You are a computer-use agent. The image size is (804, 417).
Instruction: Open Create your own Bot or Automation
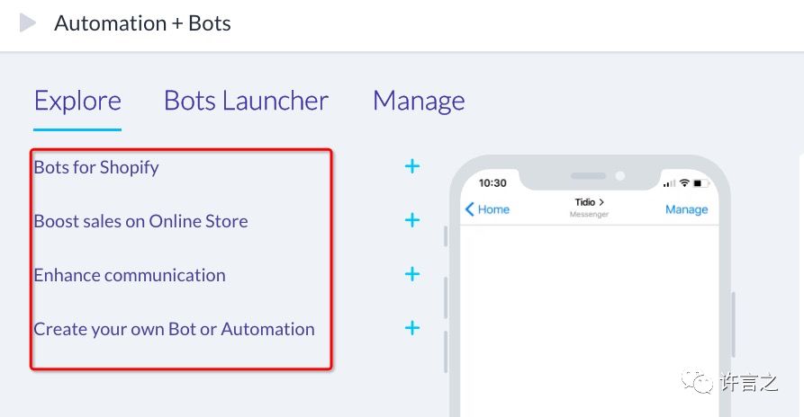[x=175, y=329]
